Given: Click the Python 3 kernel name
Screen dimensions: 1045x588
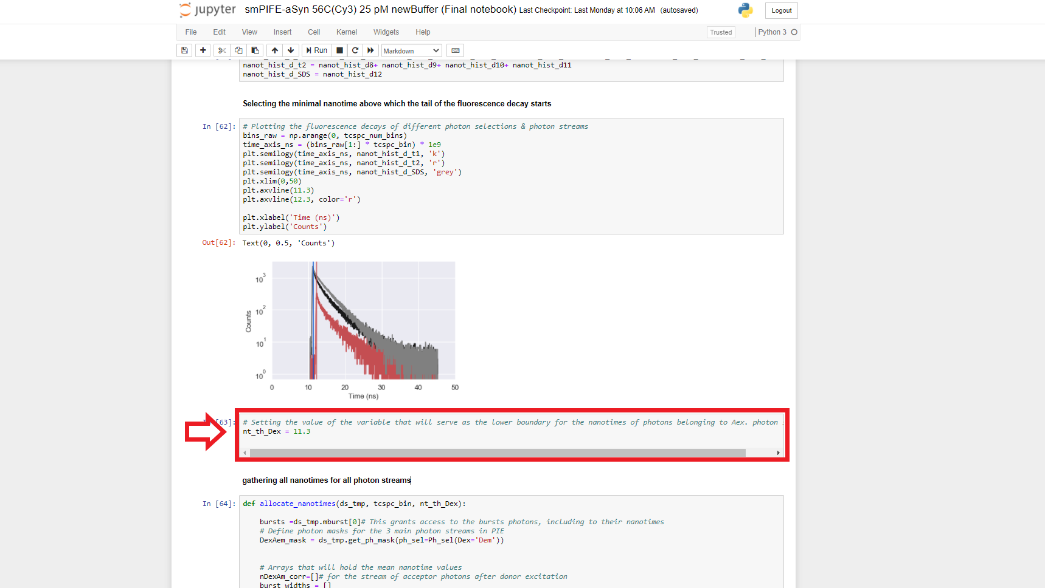Looking at the screenshot, I should pos(772,32).
